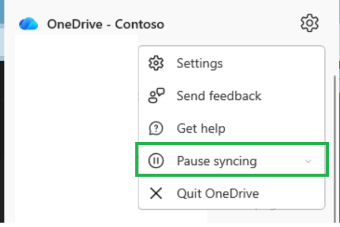Click the Get help question mark icon
This screenshot has height=227, width=340.
point(156,128)
